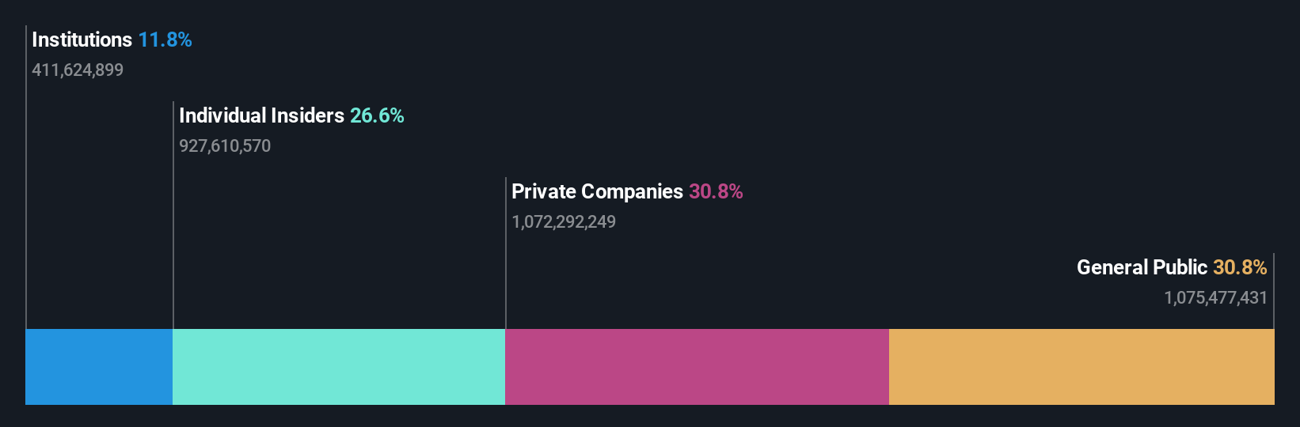Click the share count 1,072,292,249
This screenshot has width=1300, height=427.
pyautogui.click(x=564, y=221)
